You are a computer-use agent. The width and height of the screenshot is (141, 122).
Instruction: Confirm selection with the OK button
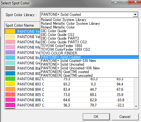96,117
